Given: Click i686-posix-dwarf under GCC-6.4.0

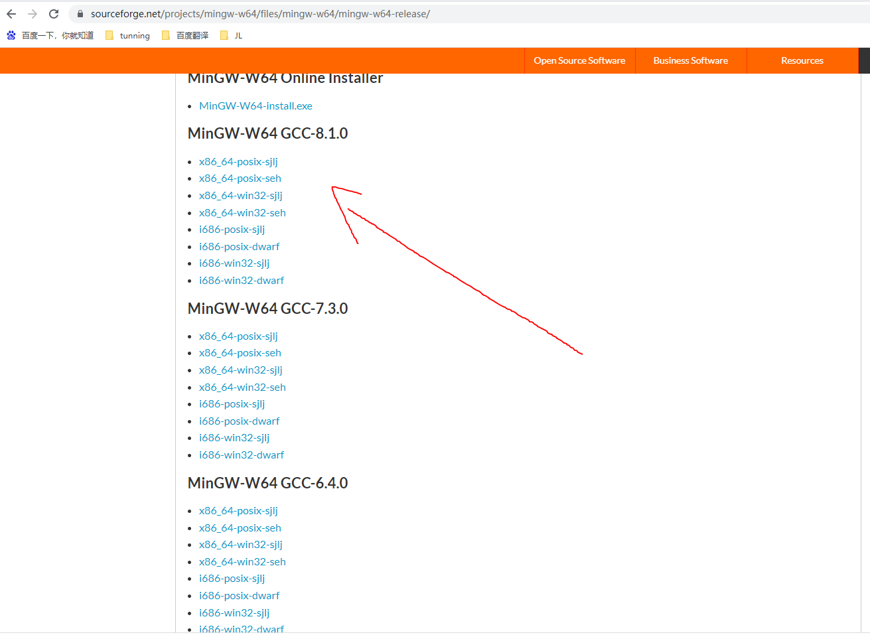Looking at the screenshot, I should 239,596.
